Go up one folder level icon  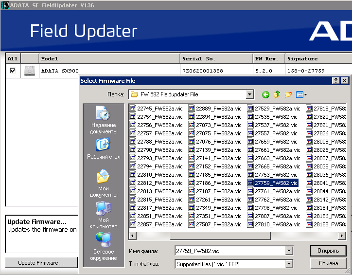click(x=277, y=94)
